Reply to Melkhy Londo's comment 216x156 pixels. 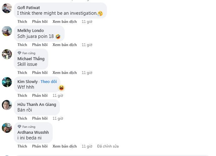40,45
